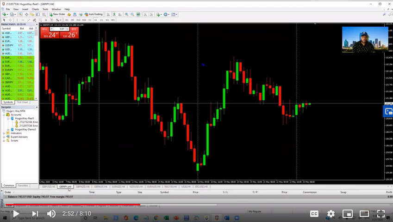The height and width of the screenshot is (222, 393).
Task: Expand the Scripts tree node
Action: click(4, 141)
